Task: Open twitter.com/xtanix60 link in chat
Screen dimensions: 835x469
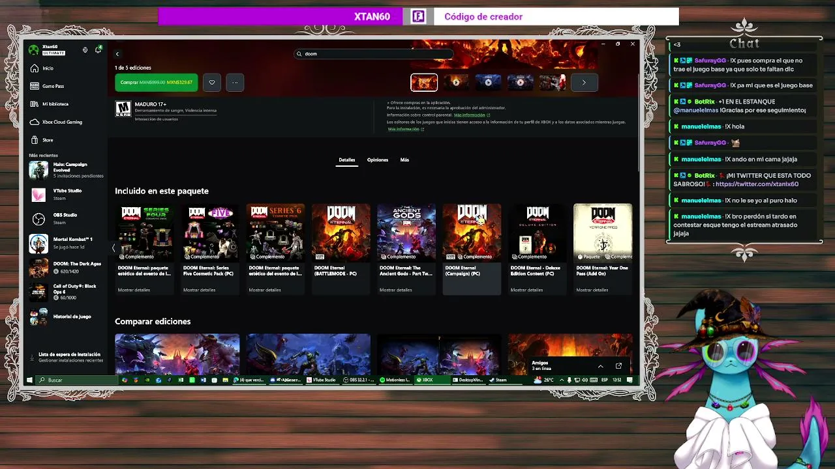Action: (x=757, y=184)
